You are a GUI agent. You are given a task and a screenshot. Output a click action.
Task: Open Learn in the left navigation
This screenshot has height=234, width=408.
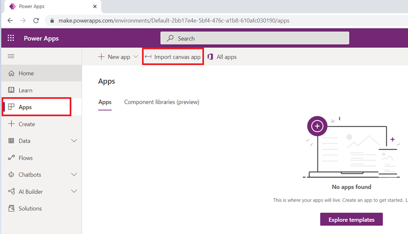[42, 90]
